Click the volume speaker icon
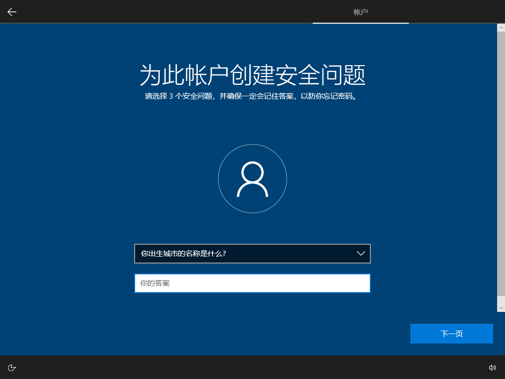505x379 pixels. click(492, 368)
